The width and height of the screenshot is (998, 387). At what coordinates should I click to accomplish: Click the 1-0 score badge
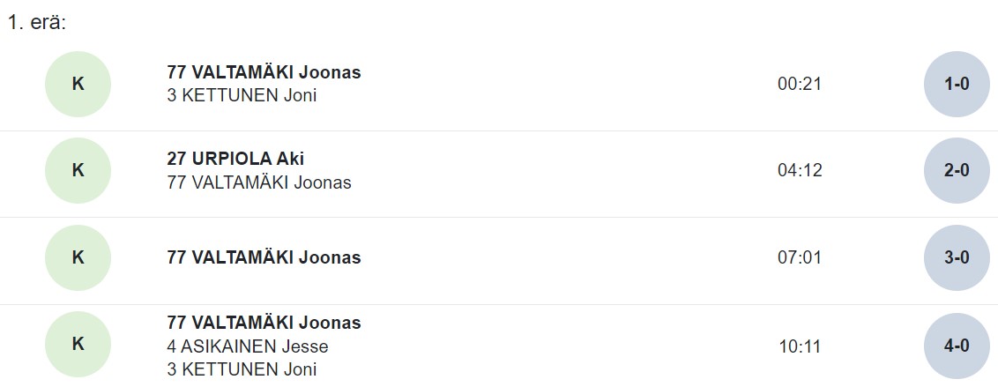(957, 84)
